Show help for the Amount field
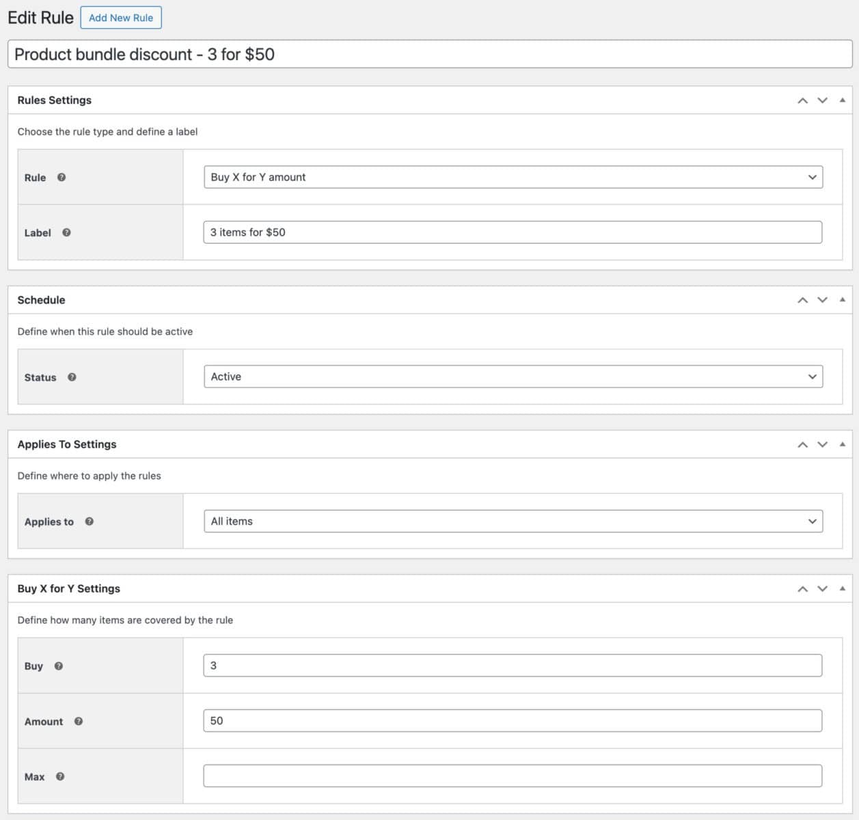This screenshot has height=820, width=859. (x=79, y=721)
